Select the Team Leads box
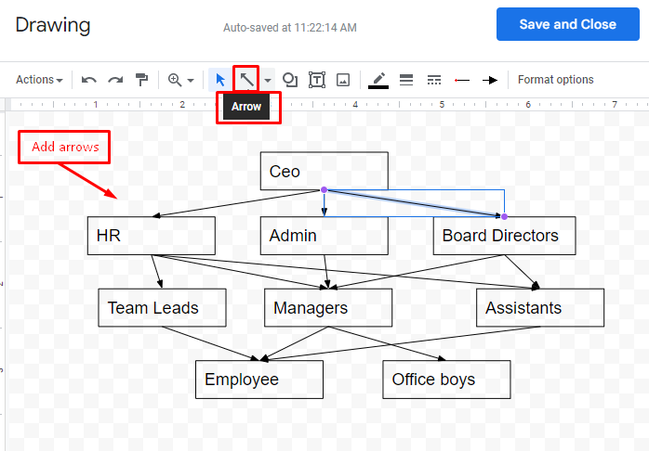The width and height of the screenshot is (649, 451). coord(162,308)
